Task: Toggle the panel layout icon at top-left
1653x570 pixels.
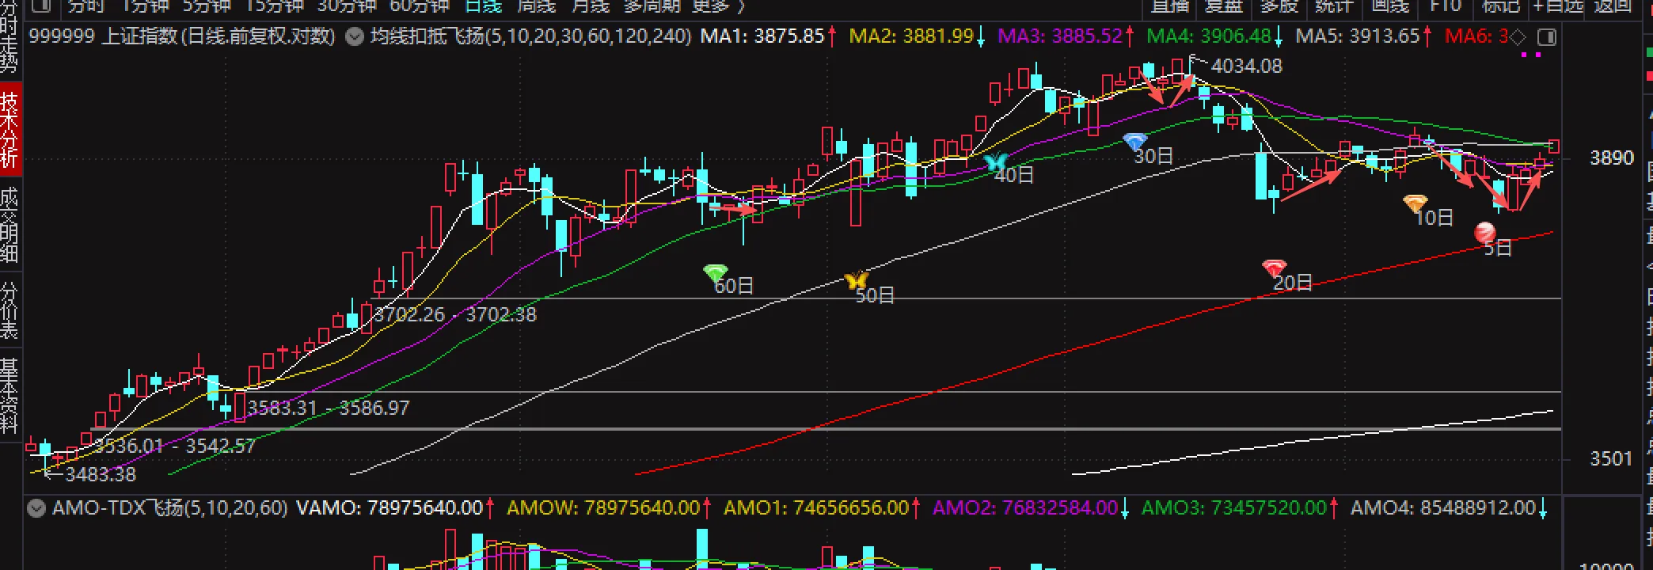Action: 42,6
